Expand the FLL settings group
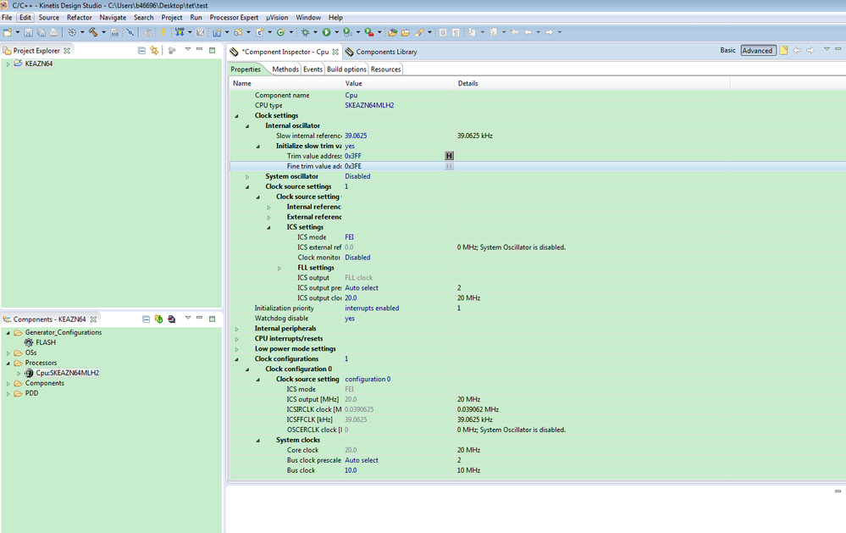This screenshot has width=846, height=533. [x=279, y=268]
